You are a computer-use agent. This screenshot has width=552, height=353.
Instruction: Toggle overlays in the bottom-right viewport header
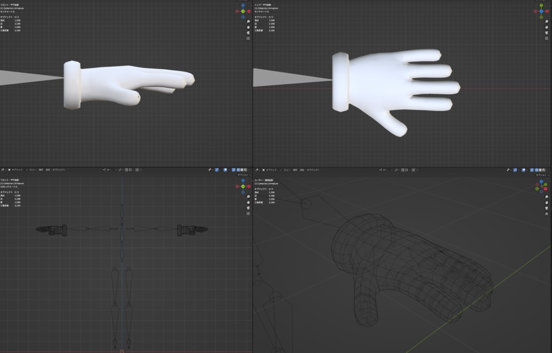pyautogui.click(x=524, y=170)
